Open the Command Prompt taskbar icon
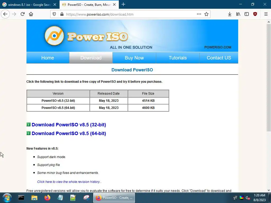This screenshot has height=203, width=271. coord(21,198)
